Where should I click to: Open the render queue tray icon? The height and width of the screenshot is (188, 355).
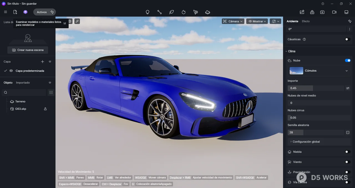(x=346, y=12)
